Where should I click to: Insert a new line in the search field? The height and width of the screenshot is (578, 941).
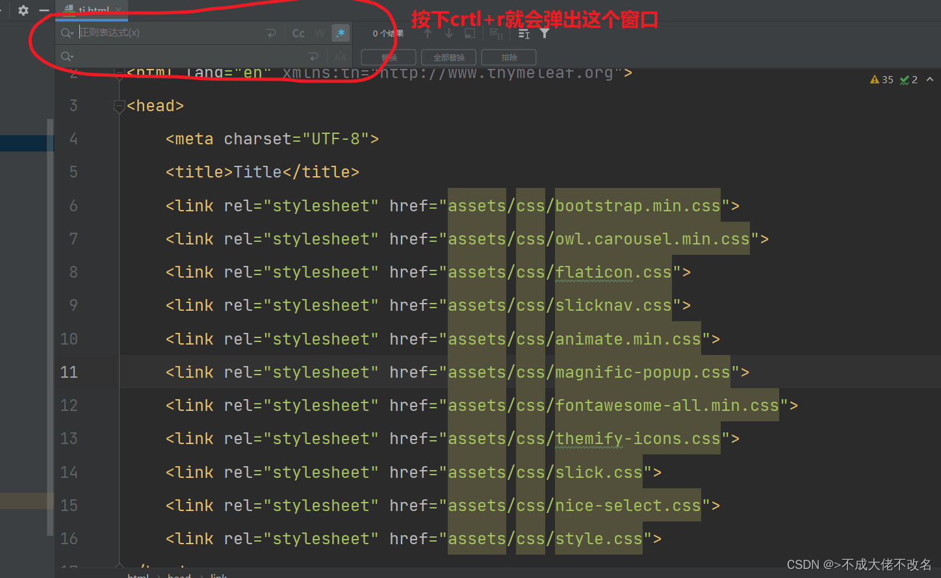pos(271,33)
